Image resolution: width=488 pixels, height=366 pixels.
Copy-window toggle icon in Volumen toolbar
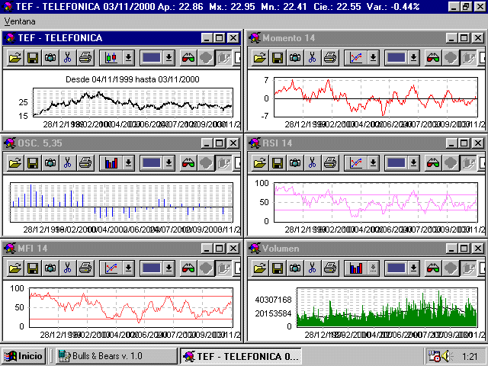tap(468, 268)
